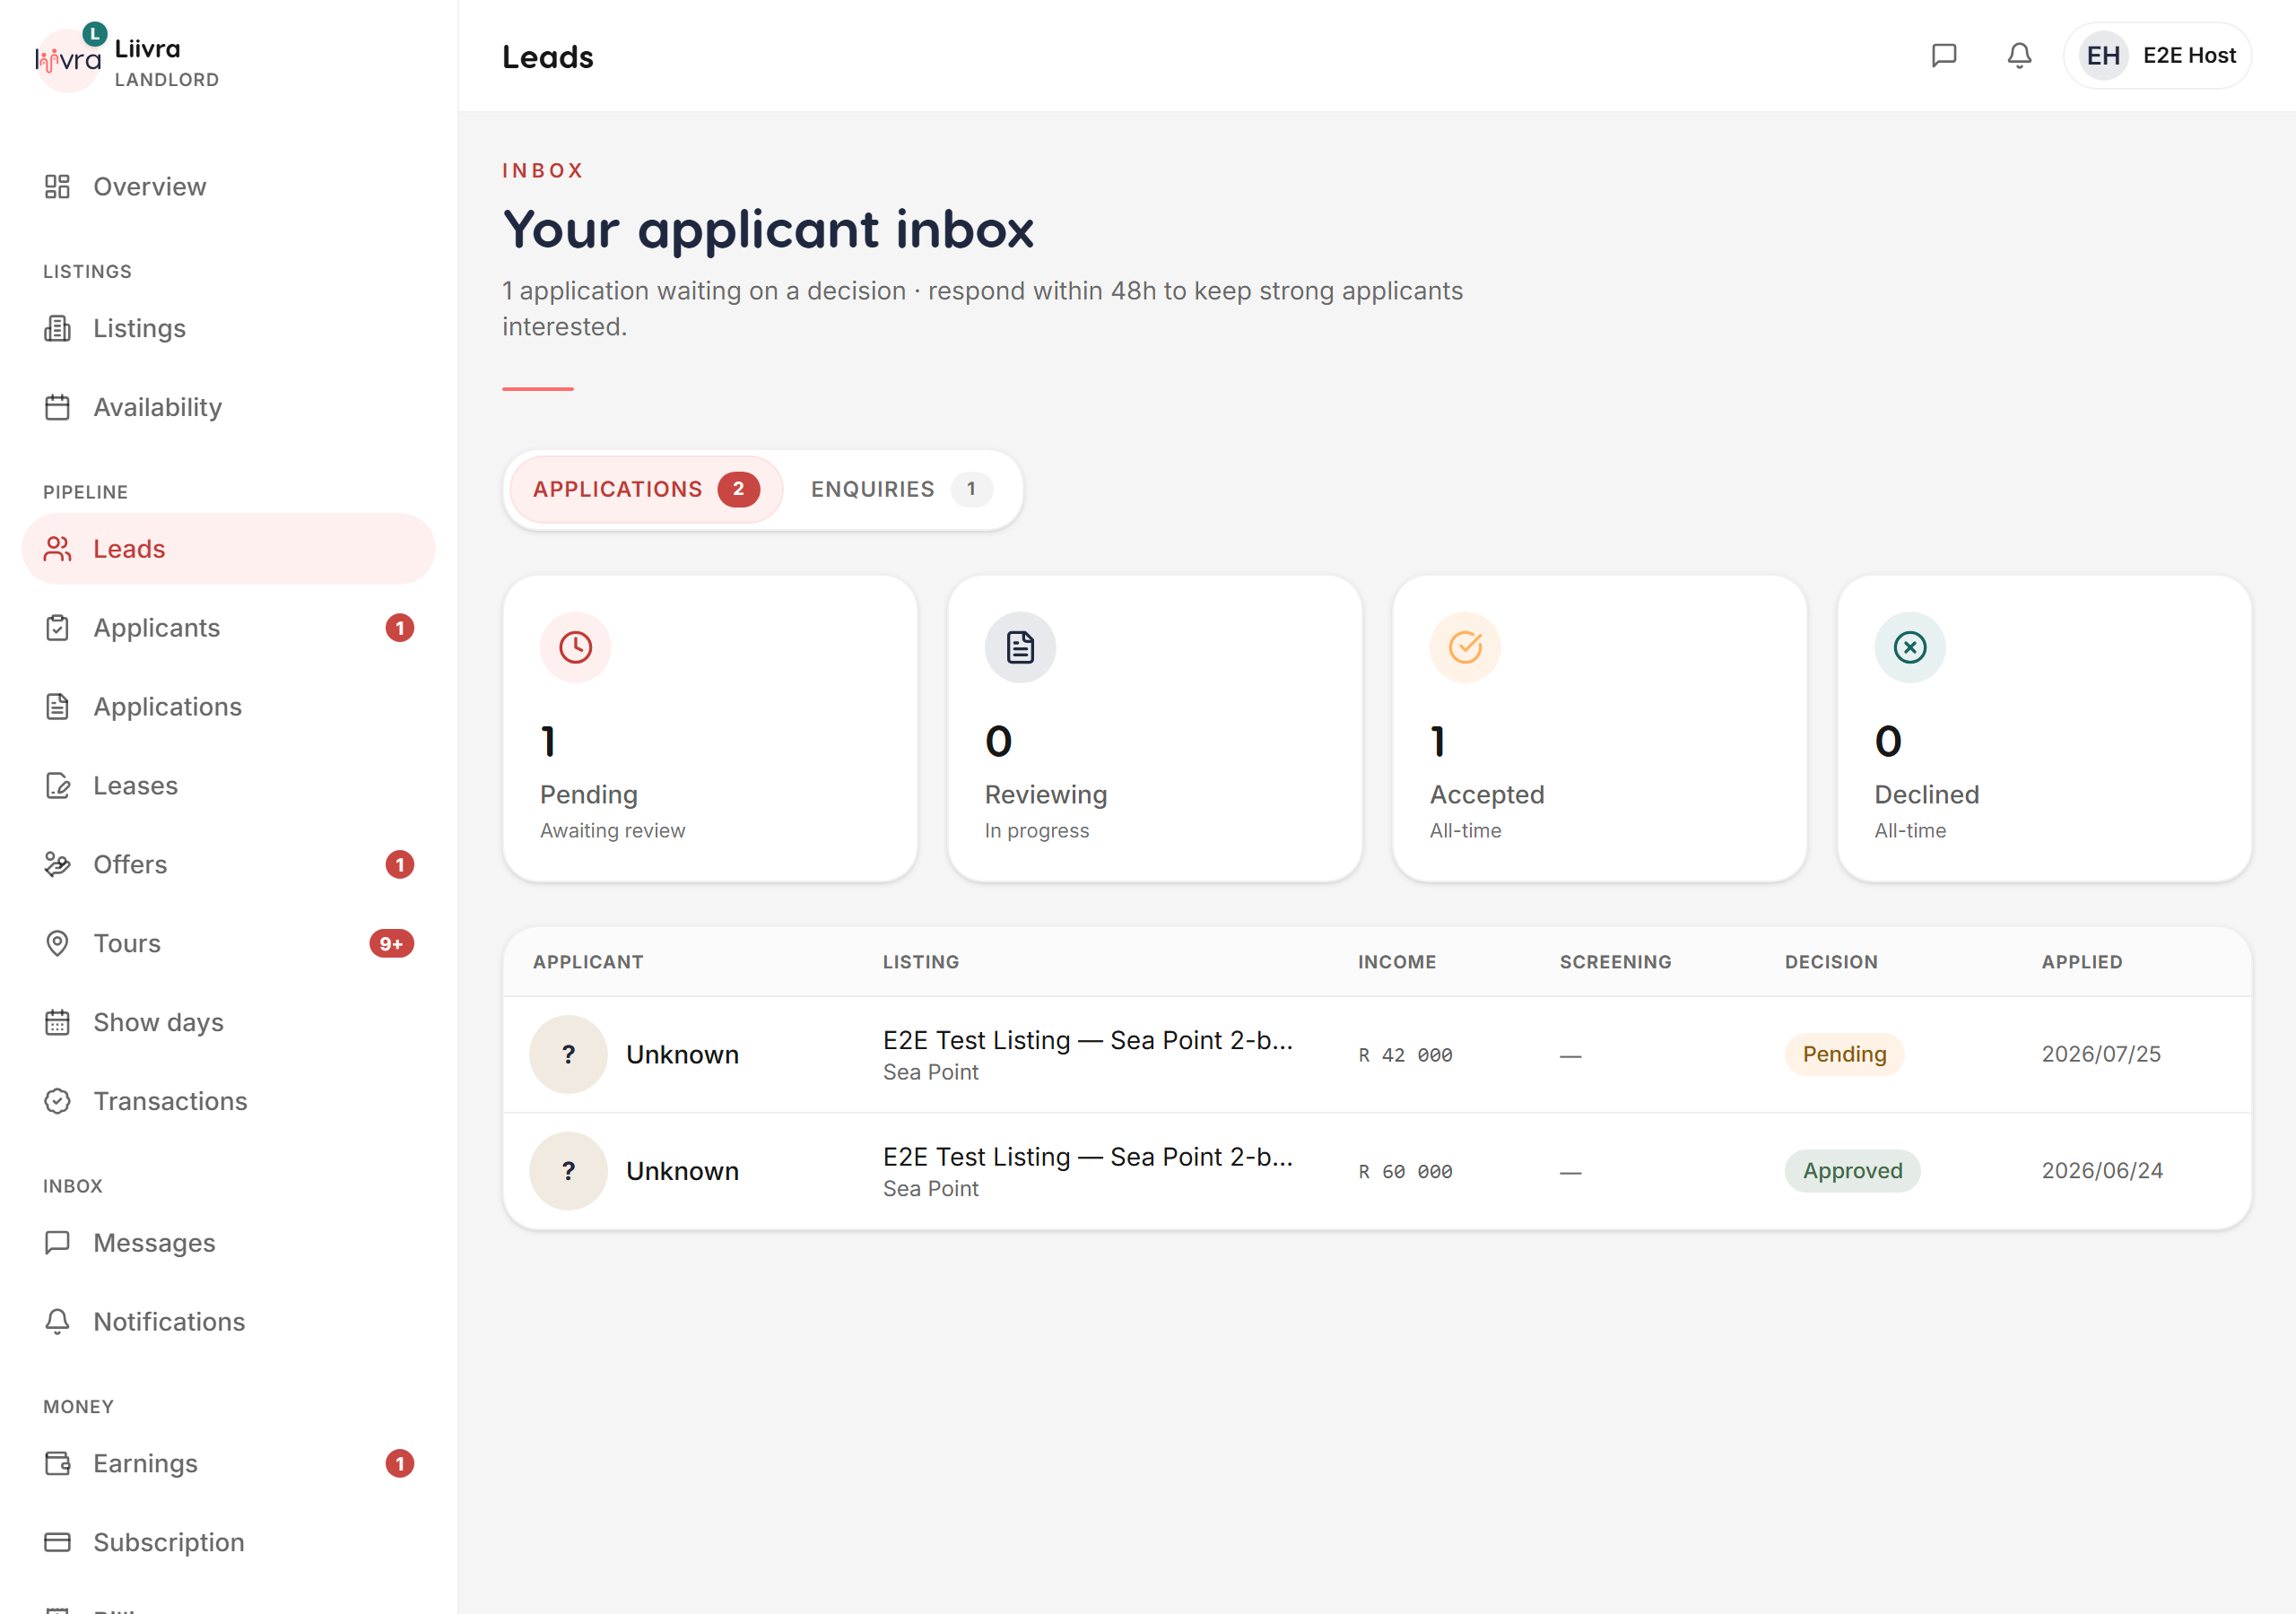Click the Show days calendar icon
Screen dimensions: 2296x1614
point(57,1022)
